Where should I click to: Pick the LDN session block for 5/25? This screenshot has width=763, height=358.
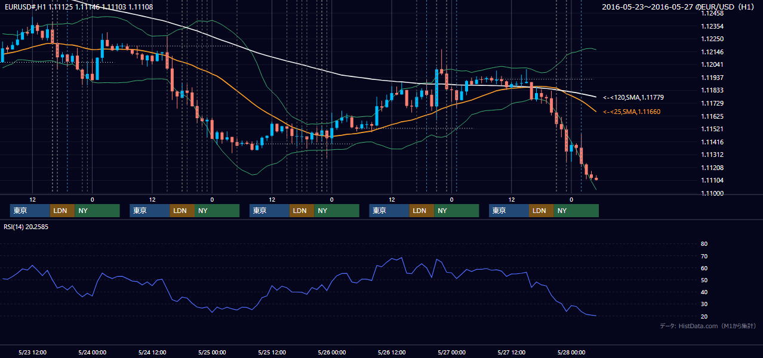[x=302, y=211]
